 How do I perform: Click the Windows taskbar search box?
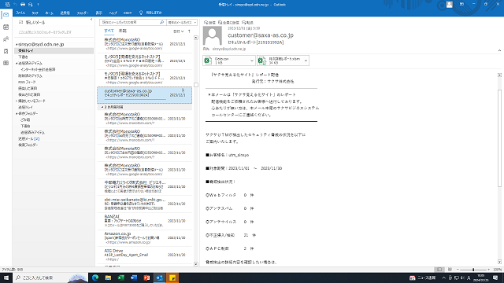coord(50,277)
